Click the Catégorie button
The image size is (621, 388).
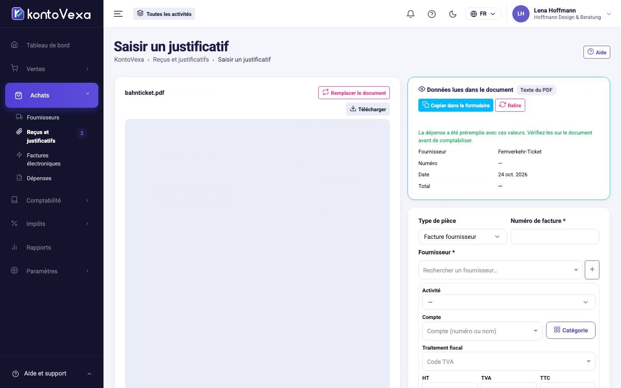click(x=571, y=330)
